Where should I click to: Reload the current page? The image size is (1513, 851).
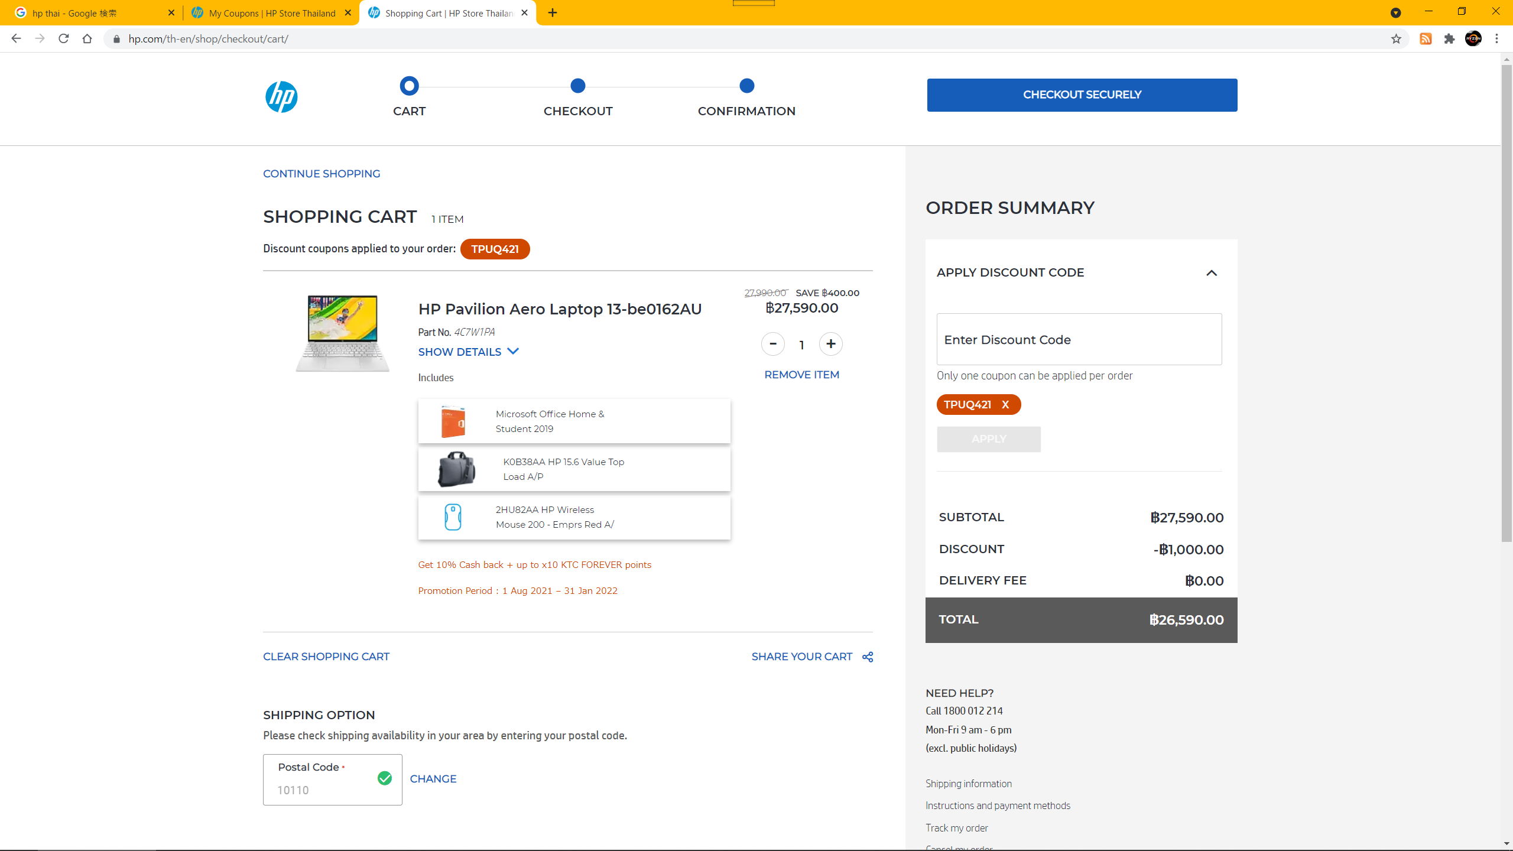click(64, 39)
